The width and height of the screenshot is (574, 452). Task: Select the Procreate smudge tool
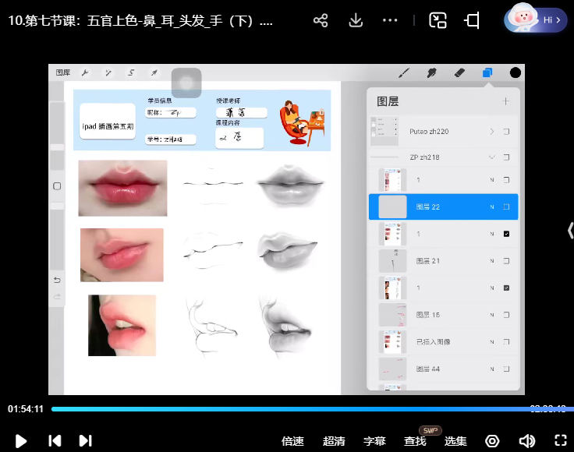click(x=431, y=72)
